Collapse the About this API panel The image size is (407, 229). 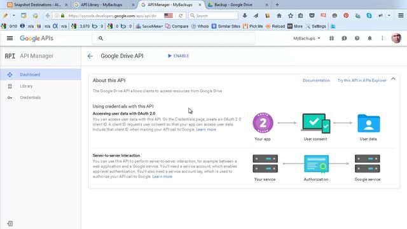tap(393, 79)
